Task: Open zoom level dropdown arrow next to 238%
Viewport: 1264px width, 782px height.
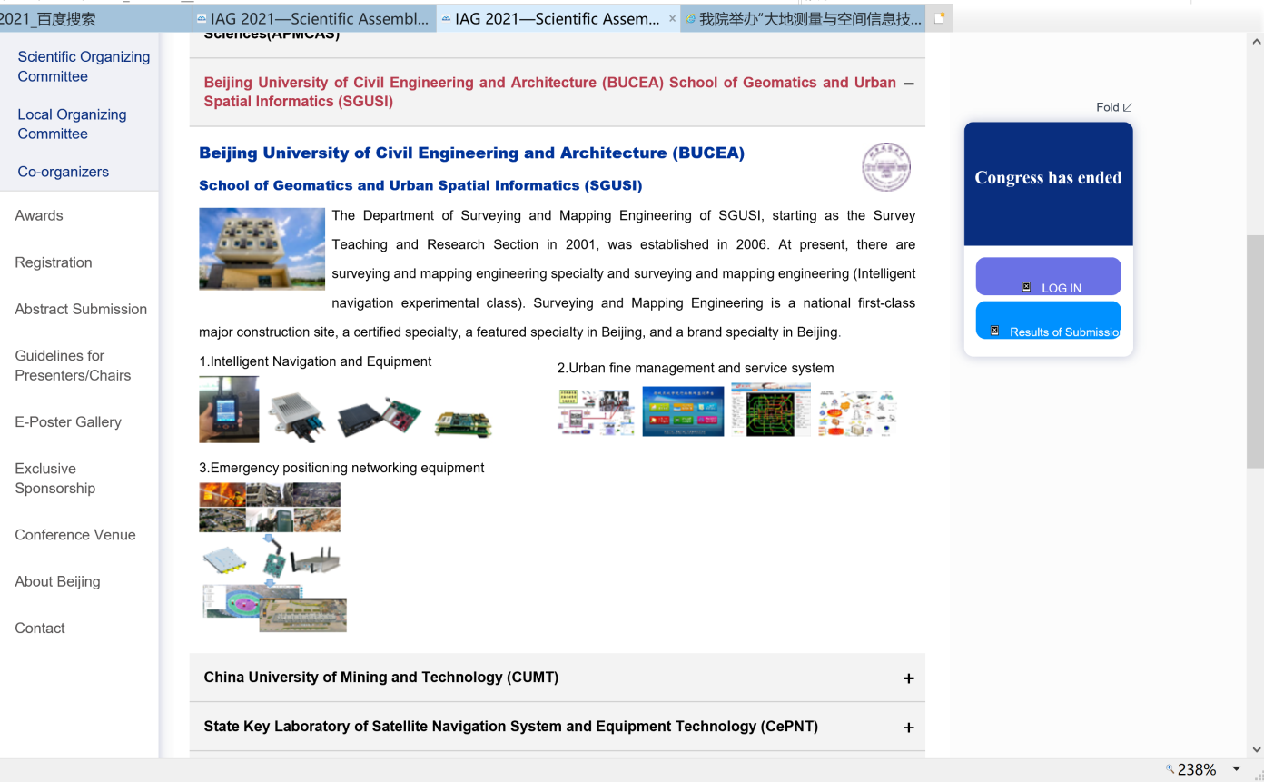Action: coord(1236,769)
